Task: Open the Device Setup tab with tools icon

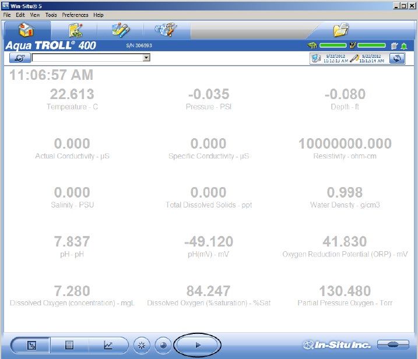Action: pos(166,30)
